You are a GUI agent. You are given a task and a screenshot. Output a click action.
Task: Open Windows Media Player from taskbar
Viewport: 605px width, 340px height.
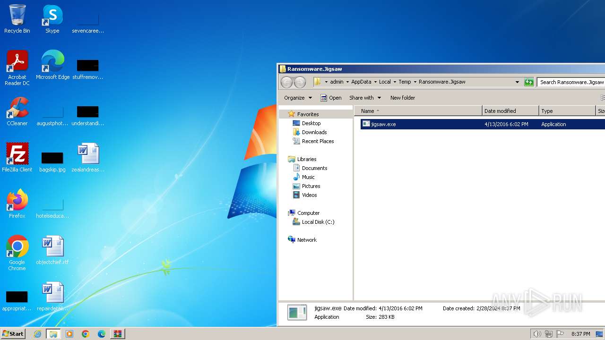pyautogui.click(x=69, y=334)
